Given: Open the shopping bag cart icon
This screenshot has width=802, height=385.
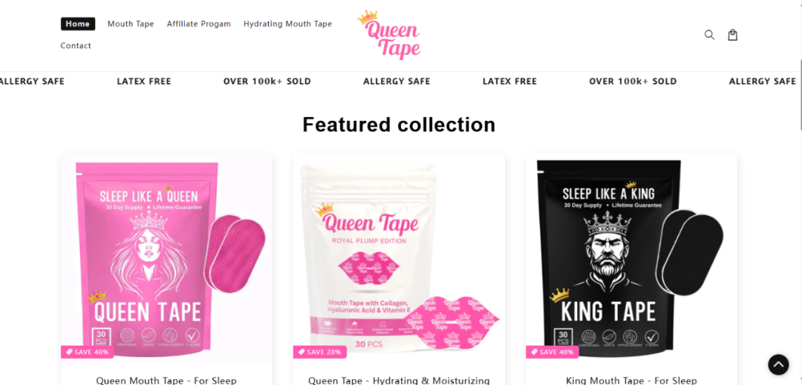Looking at the screenshot, I should (732, 35).
